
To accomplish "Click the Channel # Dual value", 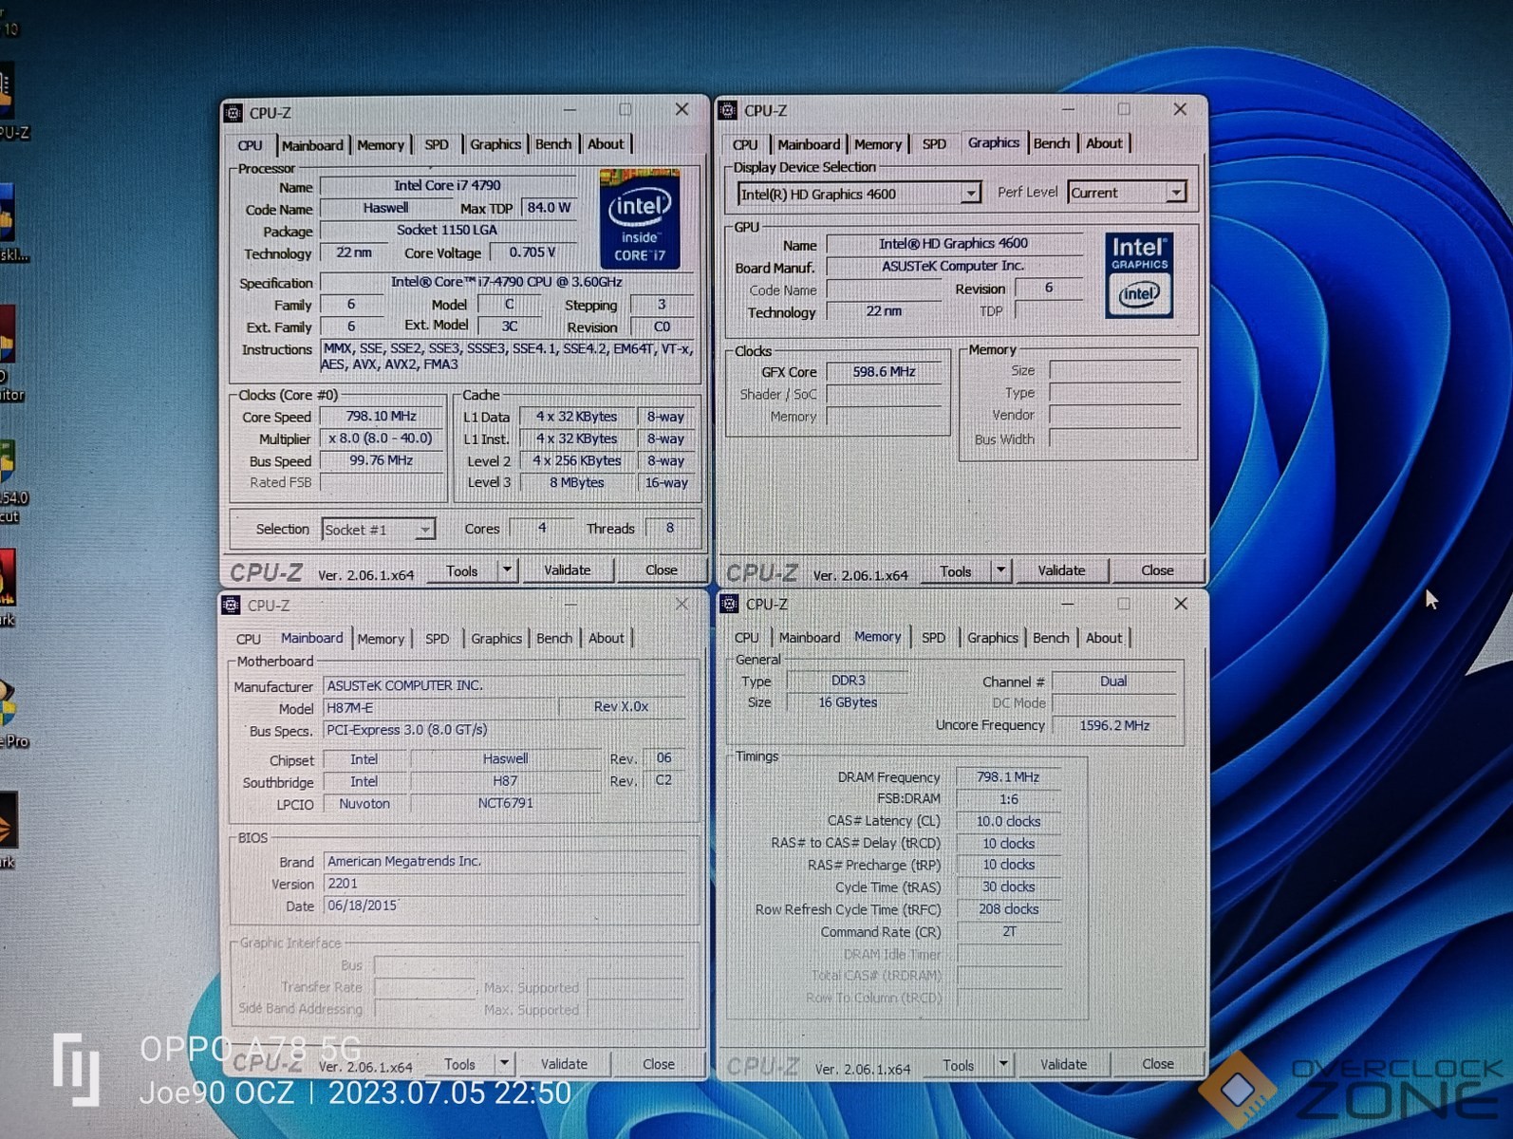I will click(x=1113, y=682).
